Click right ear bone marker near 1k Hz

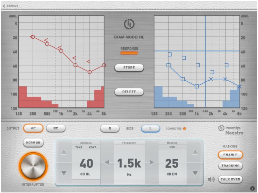coord(60,47)
